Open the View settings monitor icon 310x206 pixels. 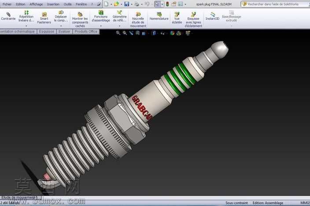188,33
